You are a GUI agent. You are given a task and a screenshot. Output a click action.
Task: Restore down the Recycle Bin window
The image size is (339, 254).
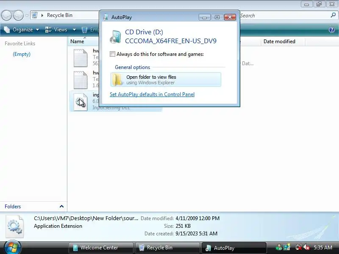tap(319, 4)
